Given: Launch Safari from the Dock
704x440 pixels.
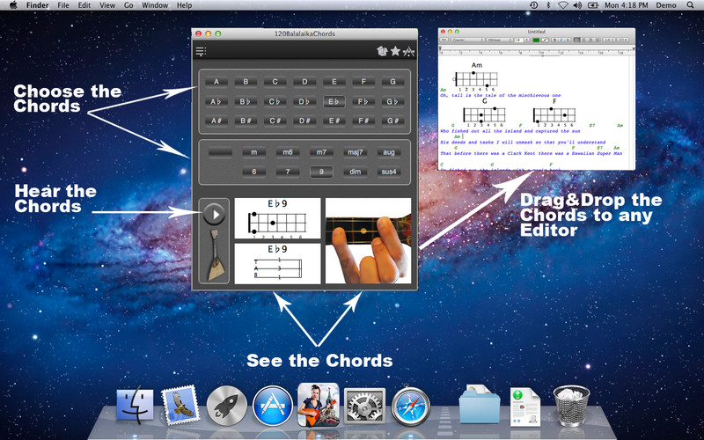Looking at the screenshot, I should (411, 405).
